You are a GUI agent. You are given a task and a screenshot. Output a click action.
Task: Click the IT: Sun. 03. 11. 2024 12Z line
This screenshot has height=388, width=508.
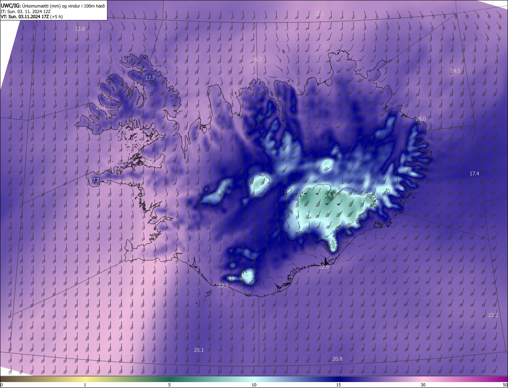(26, 12)
